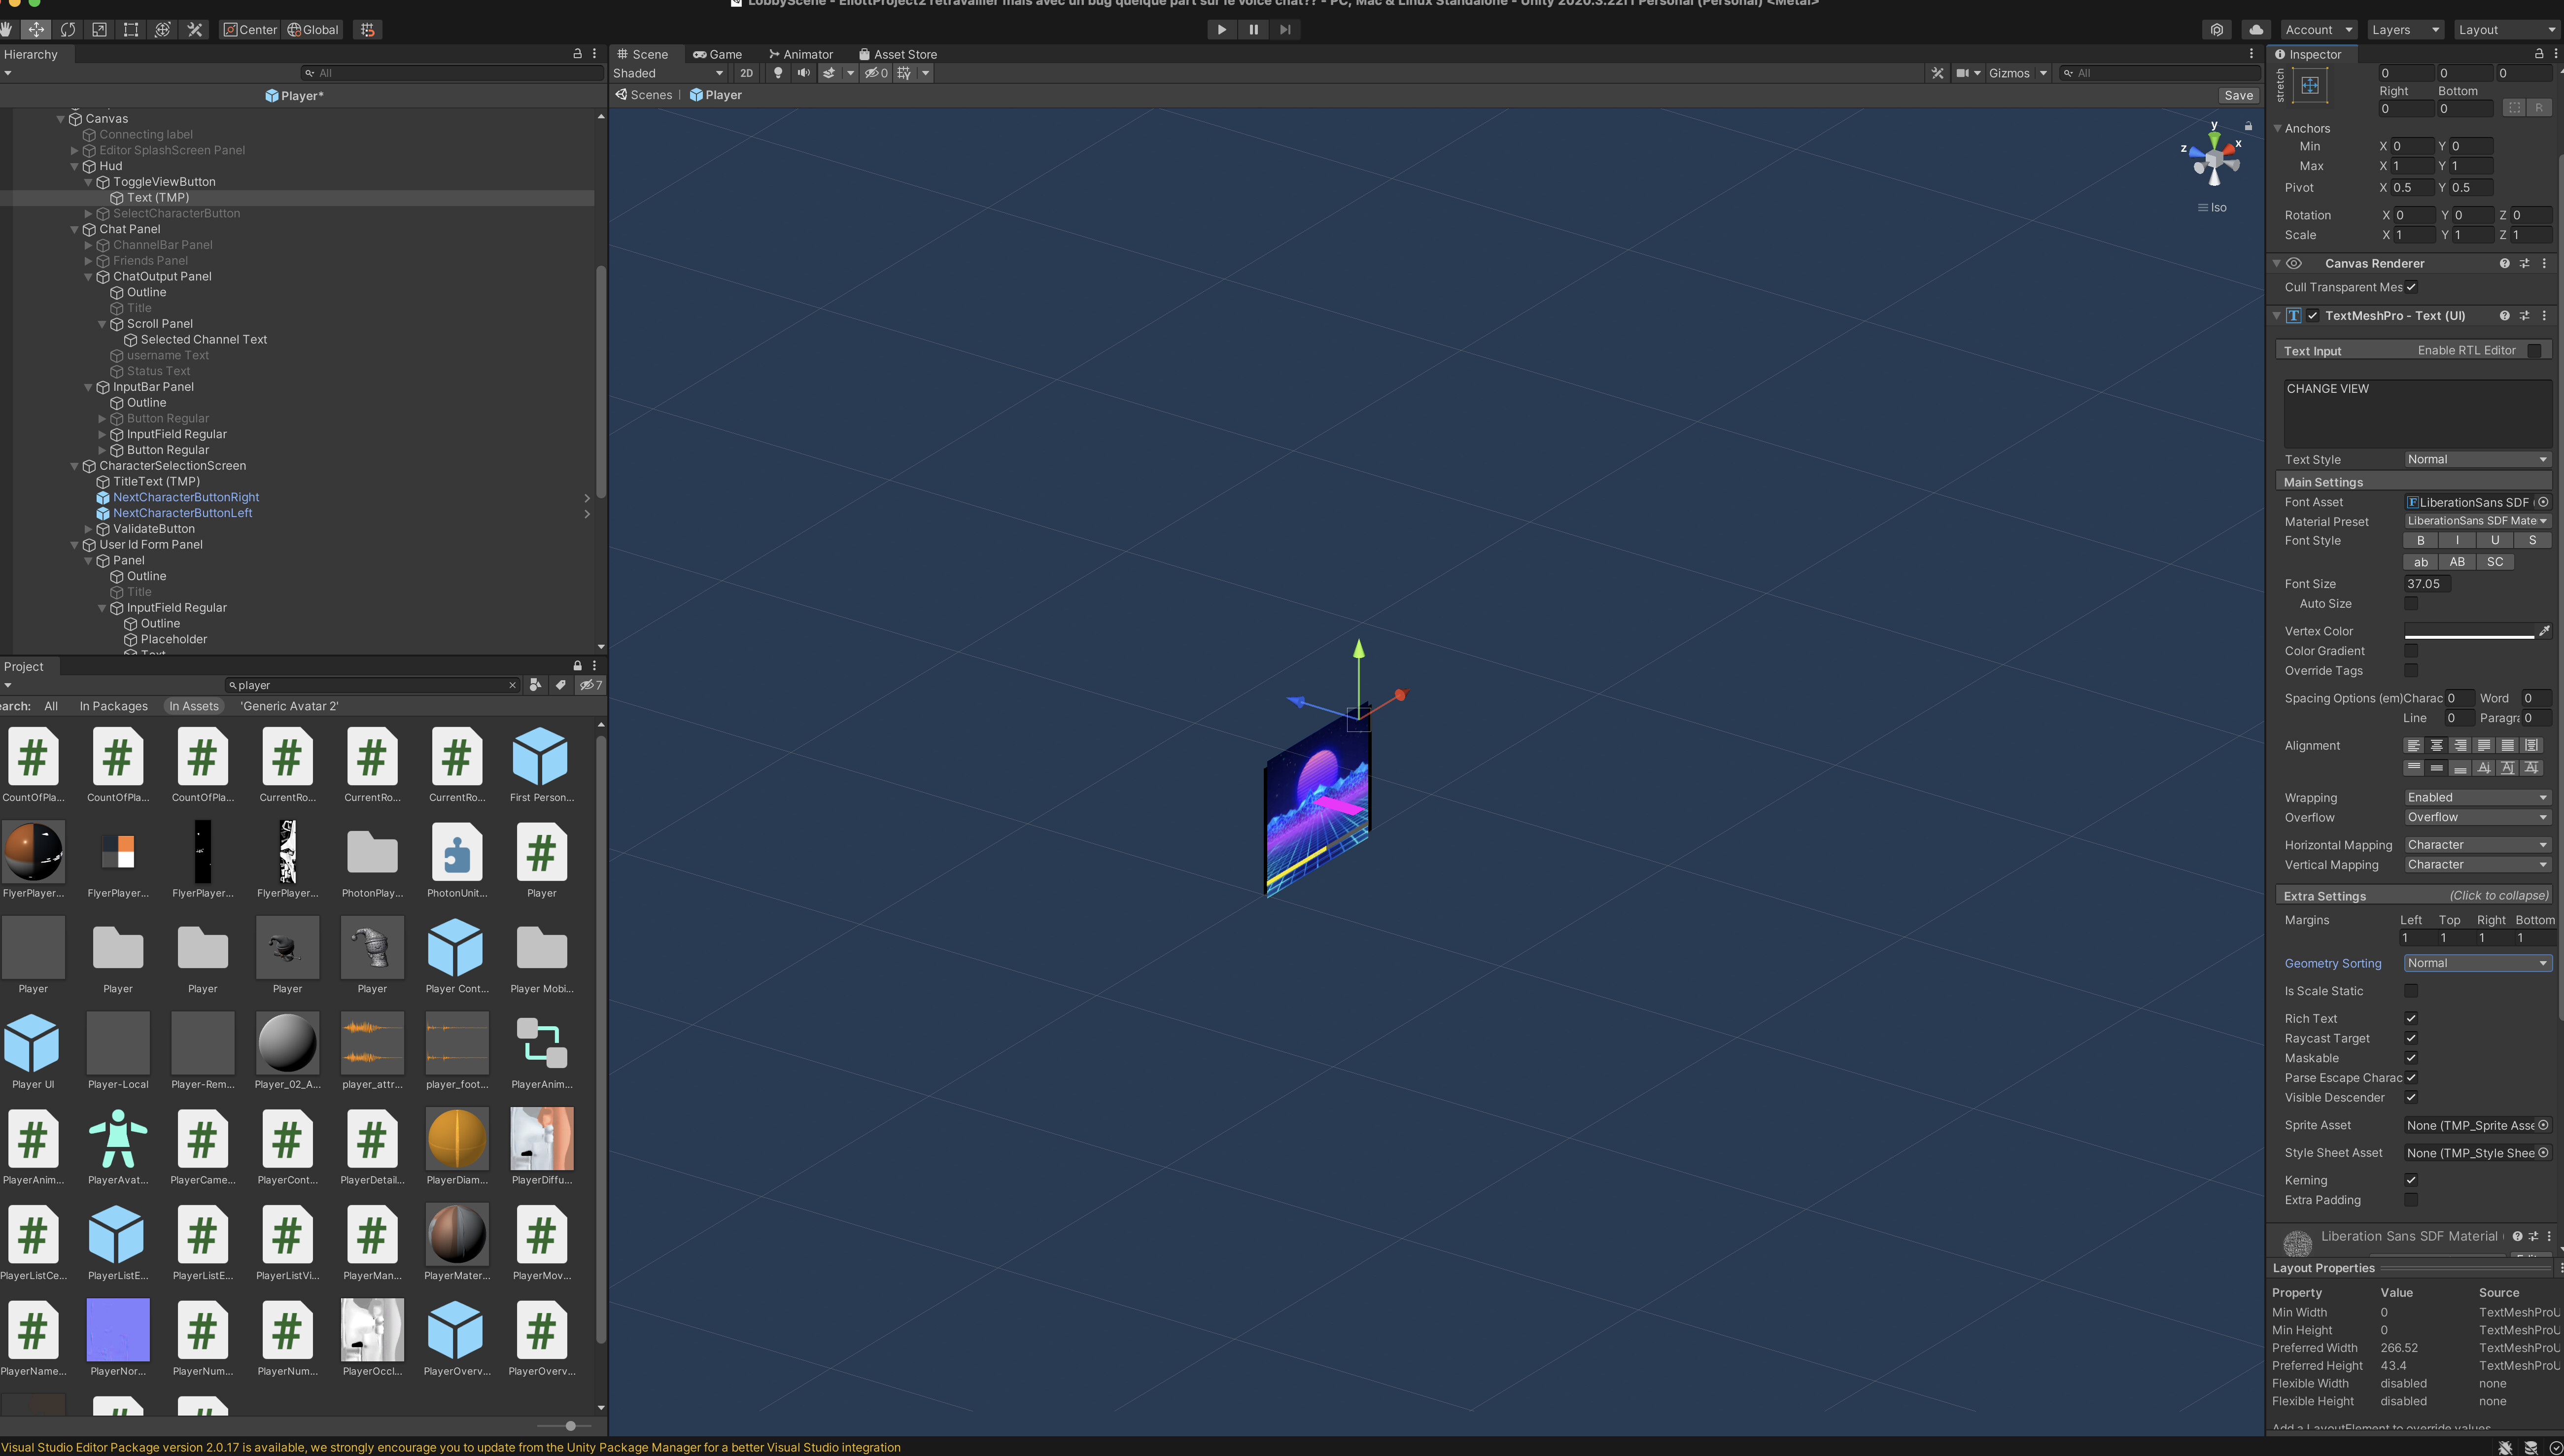The height and width of the screenshot is (1456, 2564).
Task: Apply bold font style to the text
Action: [x=2421, y=540]
